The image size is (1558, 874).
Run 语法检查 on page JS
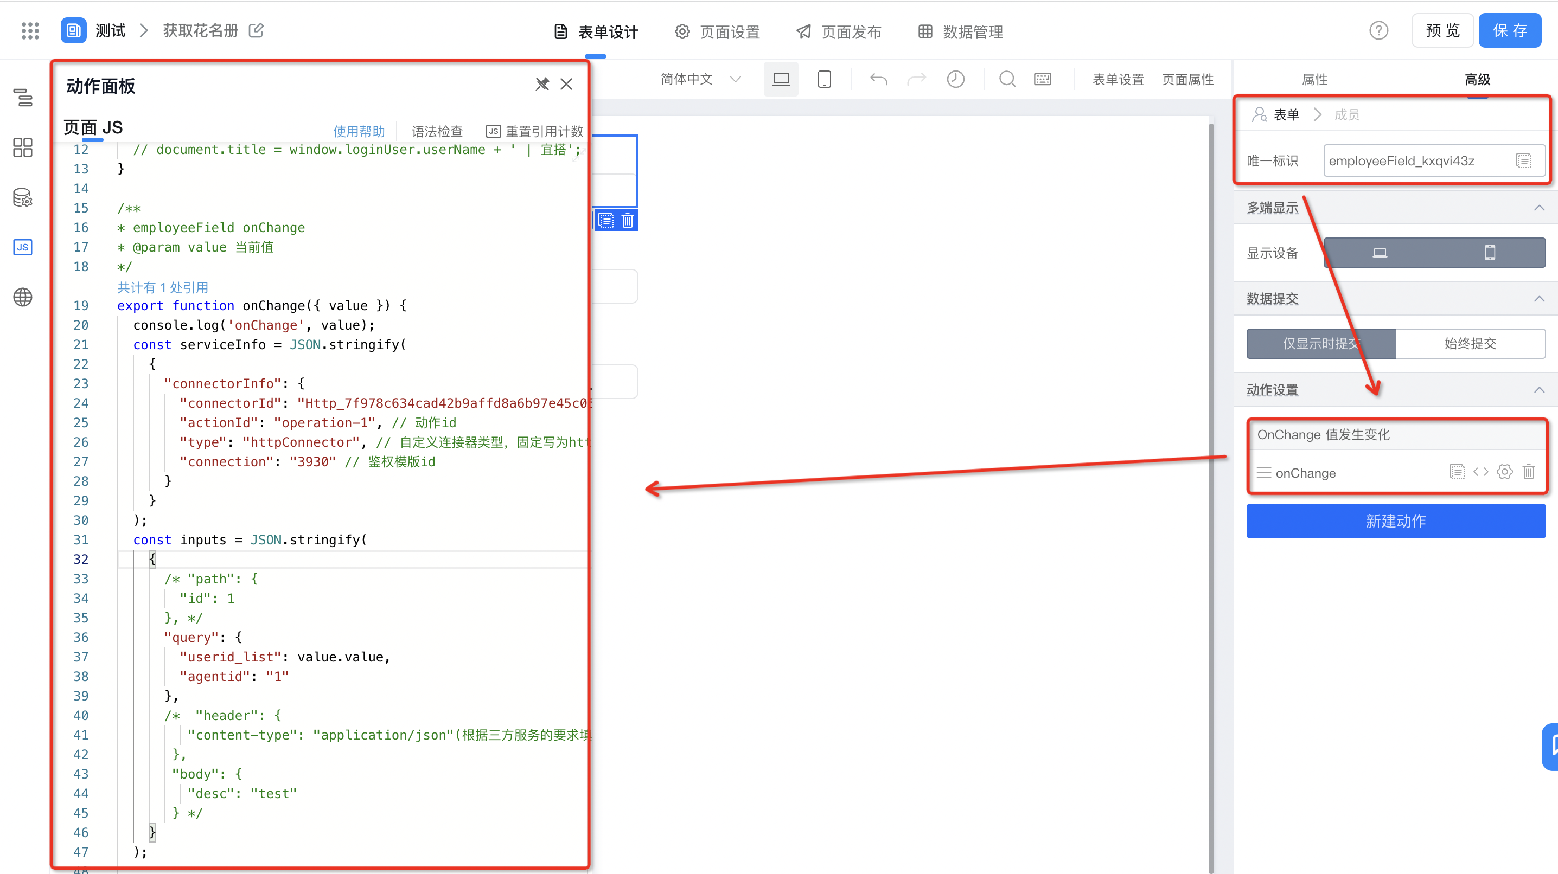coord(437,131)
